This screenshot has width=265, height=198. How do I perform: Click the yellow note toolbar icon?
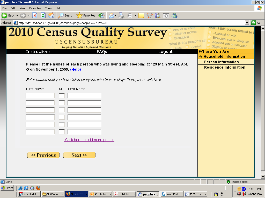141,15
